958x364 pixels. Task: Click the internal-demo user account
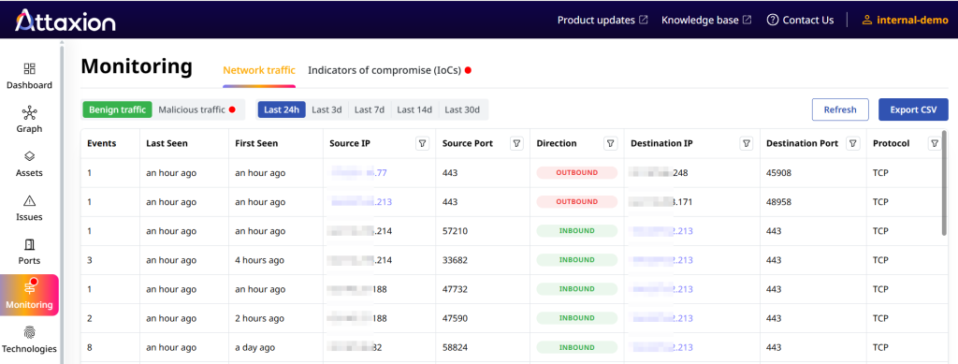pyautogui.click(x=905, y=21)
